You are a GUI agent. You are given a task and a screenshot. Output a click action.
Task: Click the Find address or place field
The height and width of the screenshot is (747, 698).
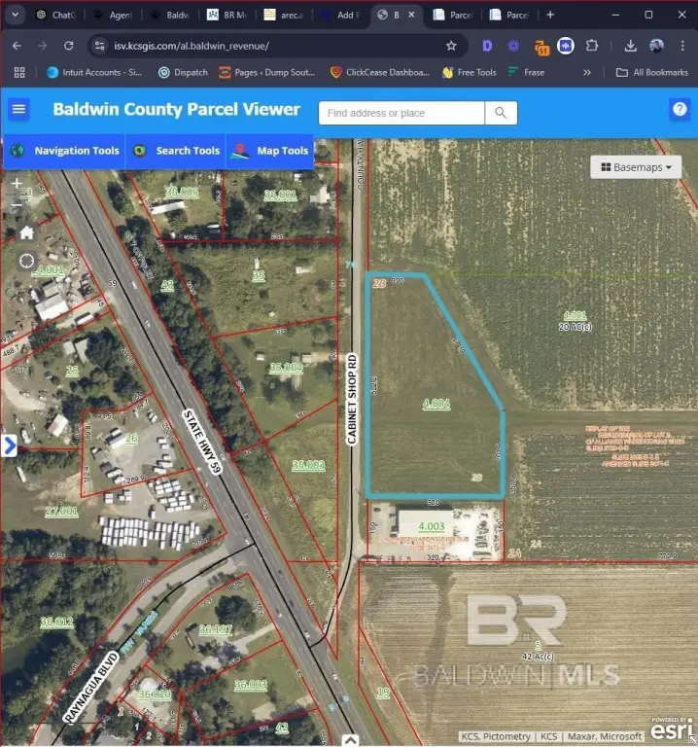[401, 113]
